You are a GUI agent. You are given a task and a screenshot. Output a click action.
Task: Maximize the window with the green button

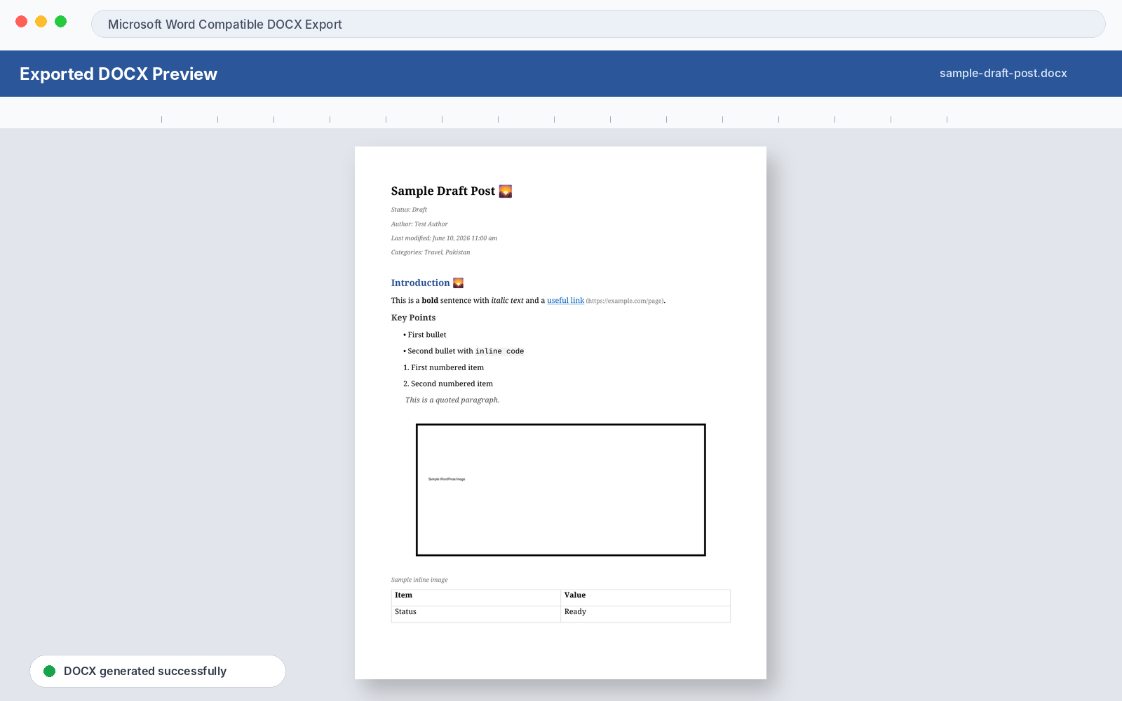(x=61, y=22)
